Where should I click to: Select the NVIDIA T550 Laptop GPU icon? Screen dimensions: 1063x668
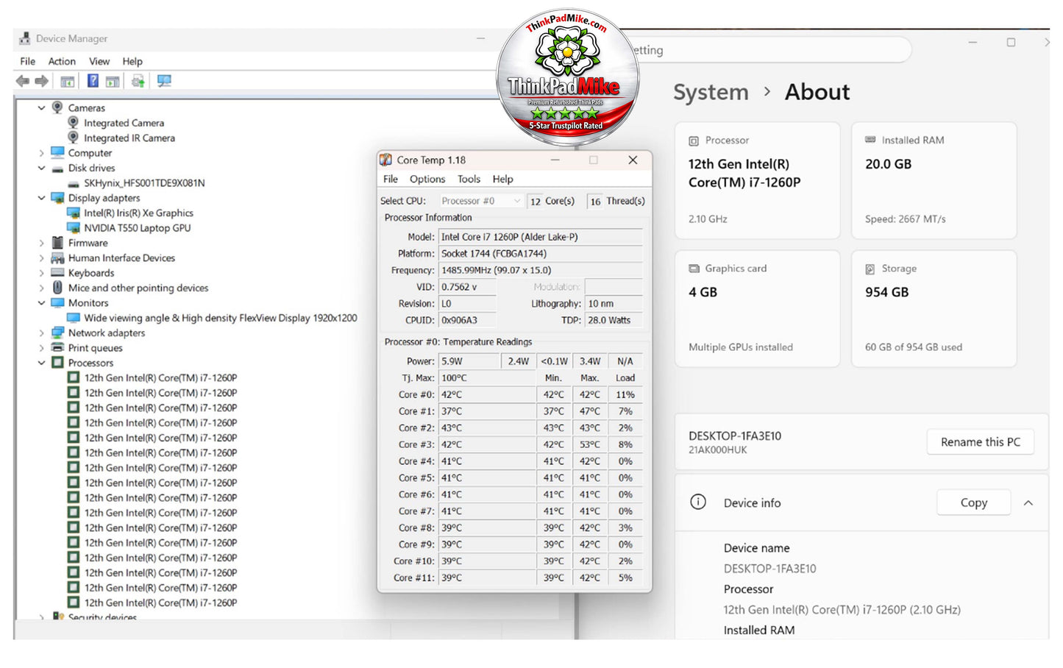pos(74,228)
